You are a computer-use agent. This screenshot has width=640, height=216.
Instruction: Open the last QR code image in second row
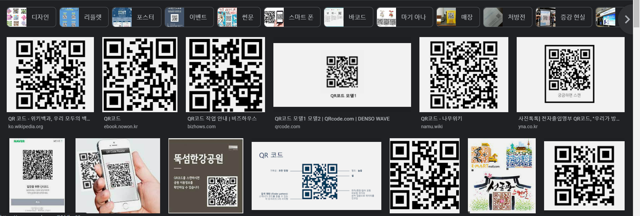tap(584, 176)
